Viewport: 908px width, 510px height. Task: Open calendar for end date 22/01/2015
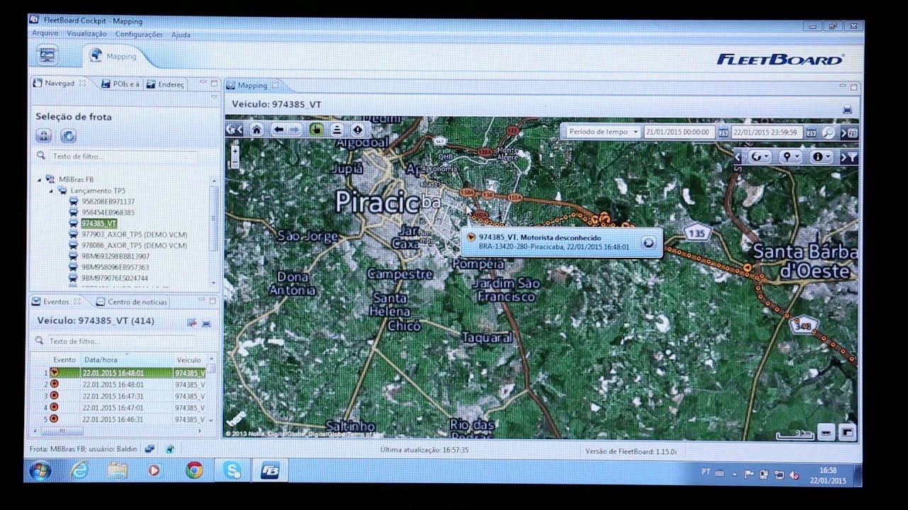[x=811, y=132]
